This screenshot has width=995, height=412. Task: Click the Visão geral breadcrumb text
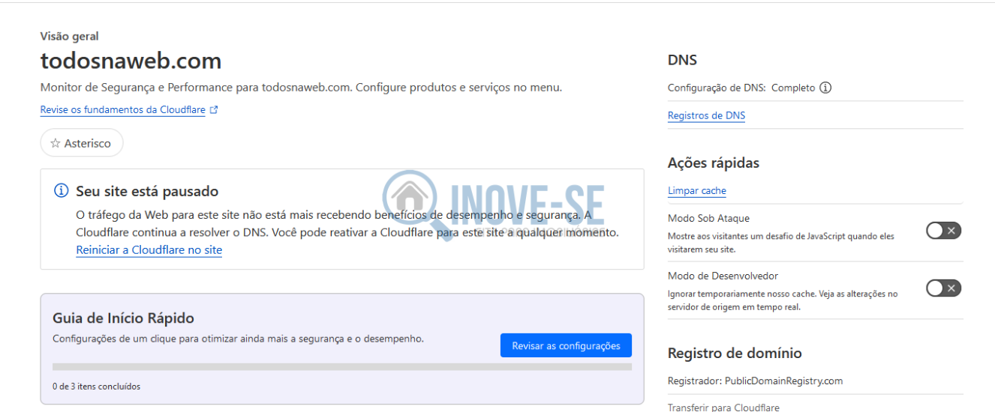[x=70, y=36]
